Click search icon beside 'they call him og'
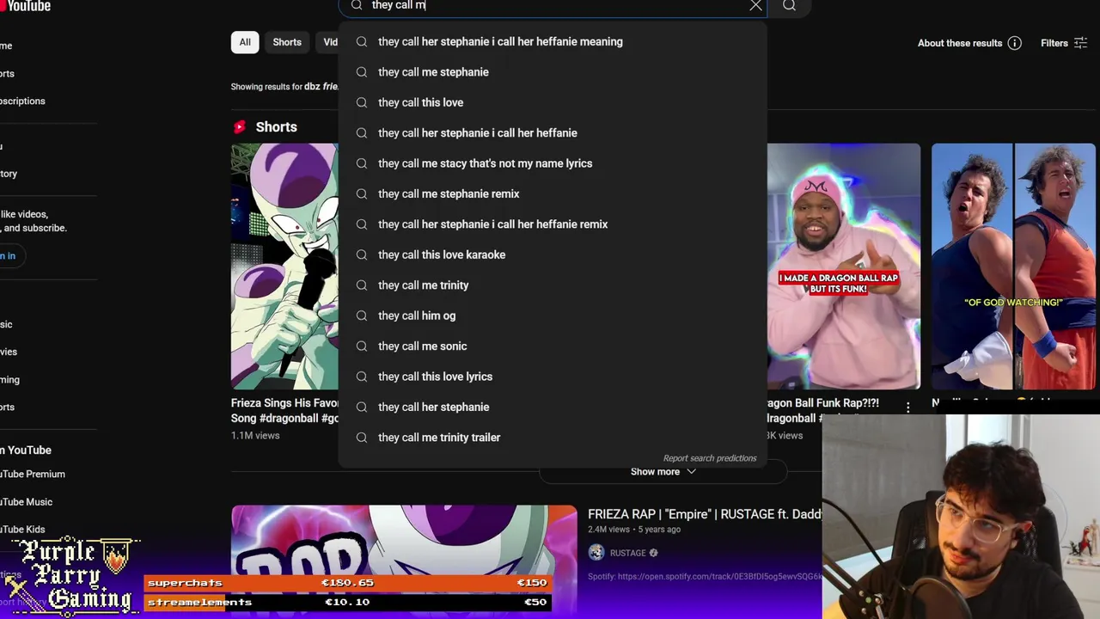The image size is (1100, 619). [362, 316]
